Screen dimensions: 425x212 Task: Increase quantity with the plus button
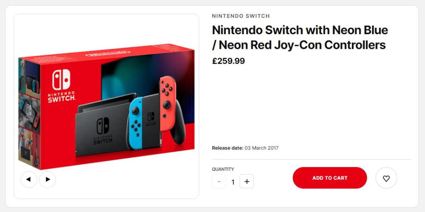(x=247, y=181)
